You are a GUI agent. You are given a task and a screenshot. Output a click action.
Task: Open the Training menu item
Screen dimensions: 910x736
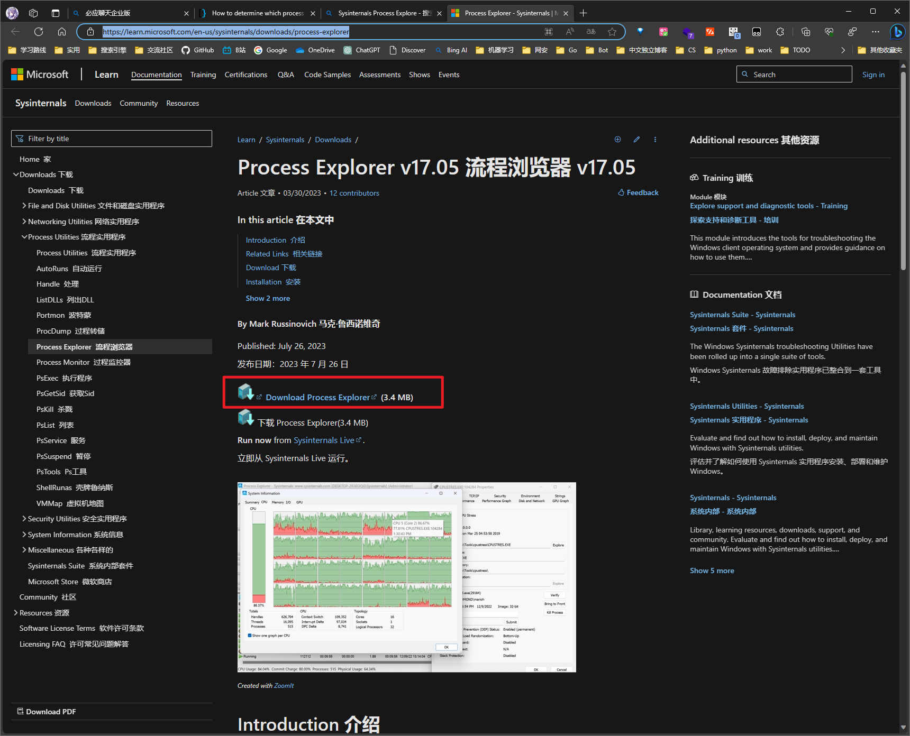tap(203, 75)
